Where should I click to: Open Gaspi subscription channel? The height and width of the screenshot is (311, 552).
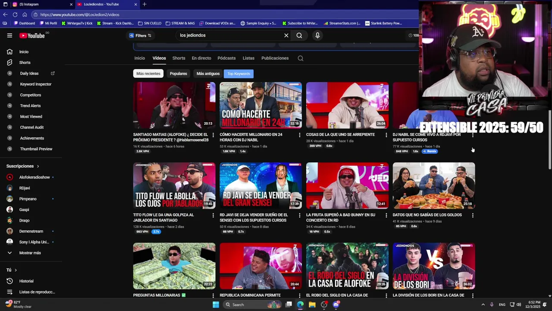click(x=24, y=210)
